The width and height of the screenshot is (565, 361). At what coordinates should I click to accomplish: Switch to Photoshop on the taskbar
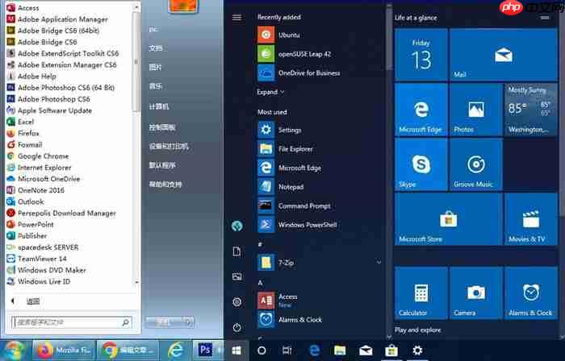(x=207, y=351)
